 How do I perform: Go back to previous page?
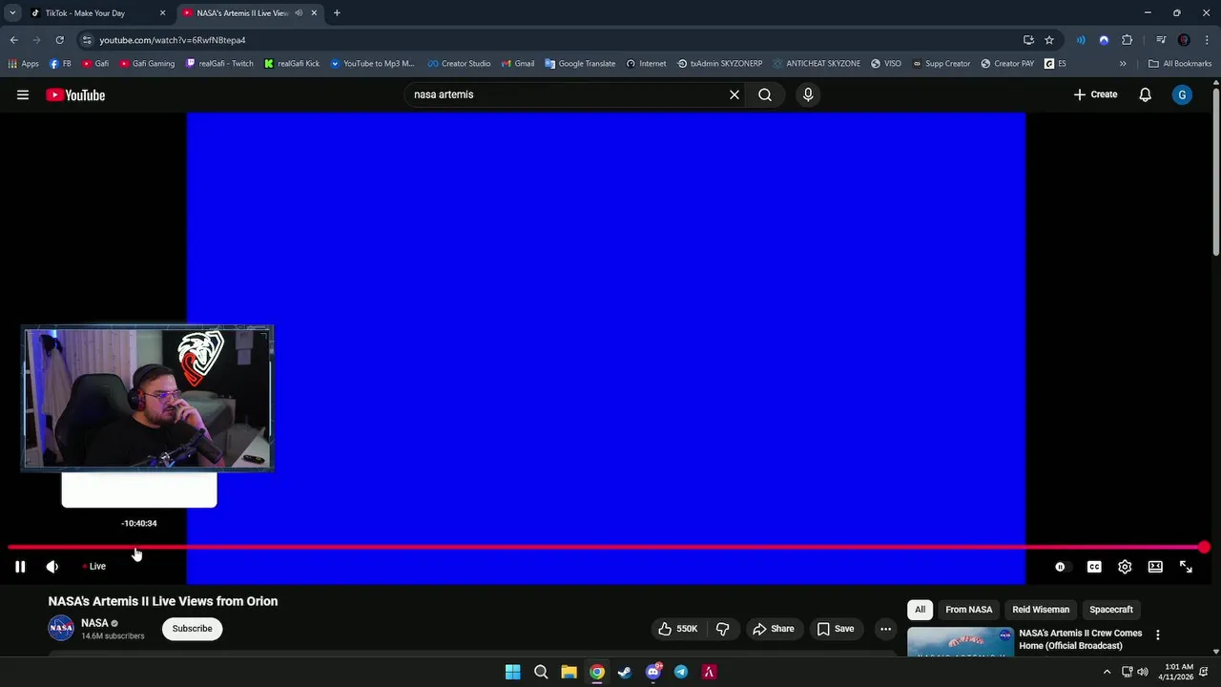13,40
